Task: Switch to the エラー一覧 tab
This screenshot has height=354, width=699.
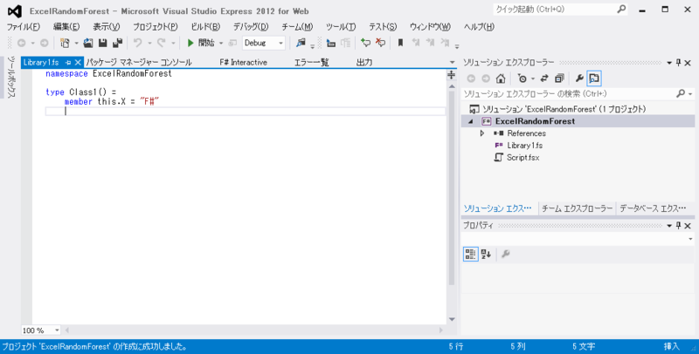Action: [x=311, y=62]
